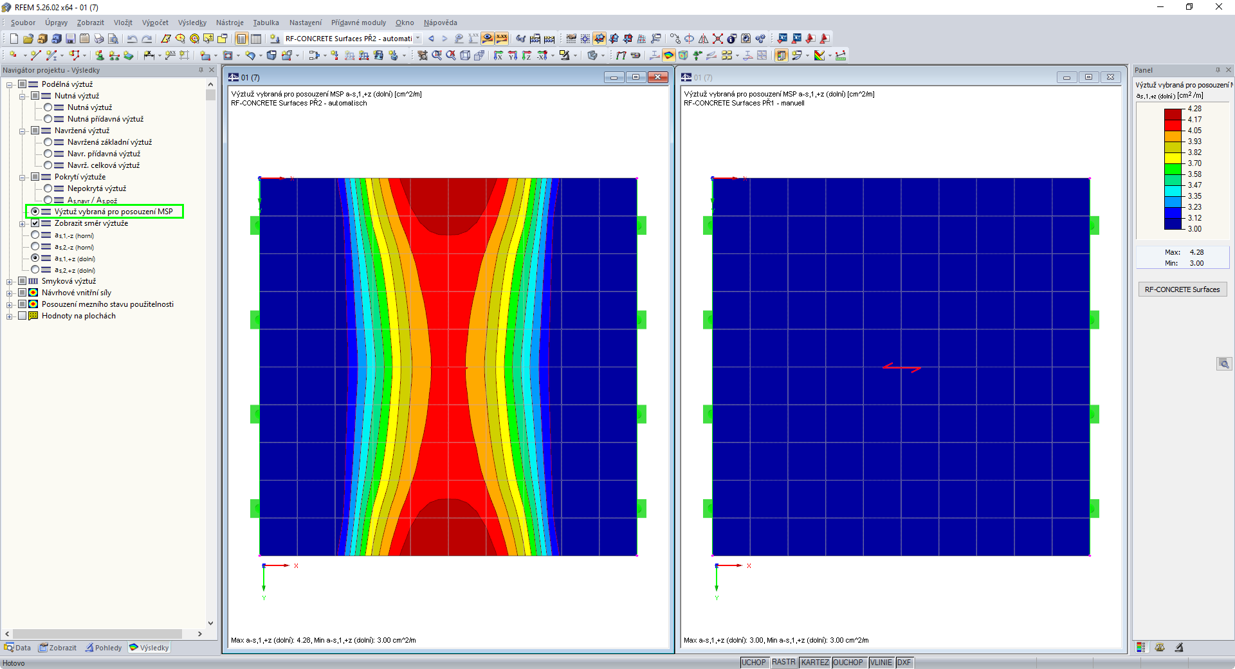Go to next load case arrow
Viewport: 1235px width, 669px height.
444,39
